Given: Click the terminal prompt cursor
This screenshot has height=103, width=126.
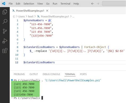Looking at the screenshot, I should pos(42,98).
